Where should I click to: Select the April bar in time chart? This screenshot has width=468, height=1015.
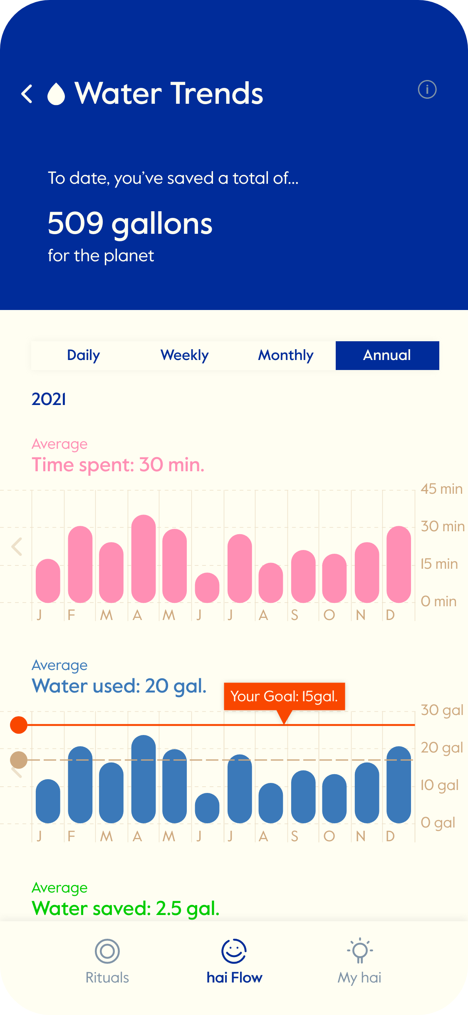(144, 558)
